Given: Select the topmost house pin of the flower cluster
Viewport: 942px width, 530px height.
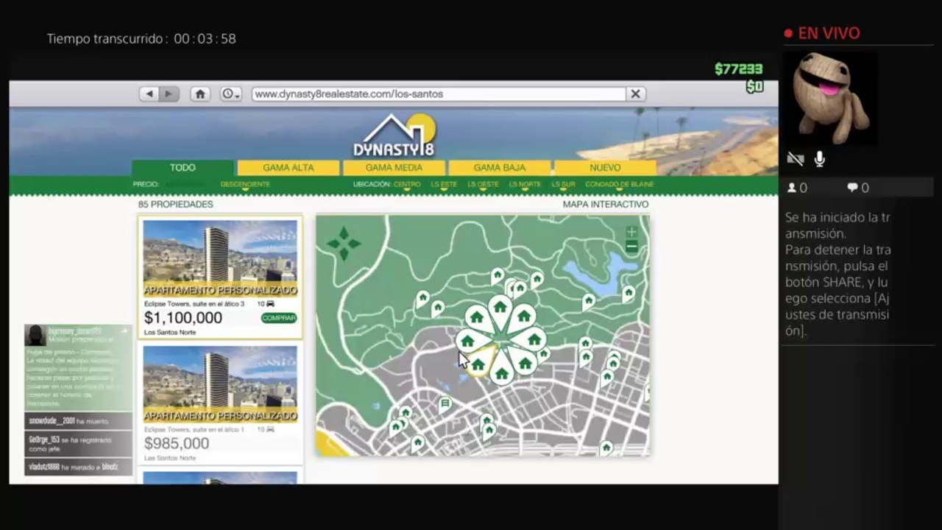Looking at the screenshot, I should [500, 308].
